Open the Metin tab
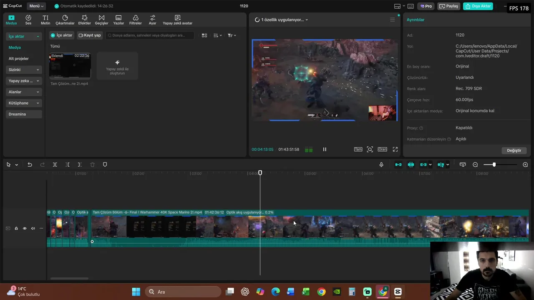534x300 pixels. [45, 20]
